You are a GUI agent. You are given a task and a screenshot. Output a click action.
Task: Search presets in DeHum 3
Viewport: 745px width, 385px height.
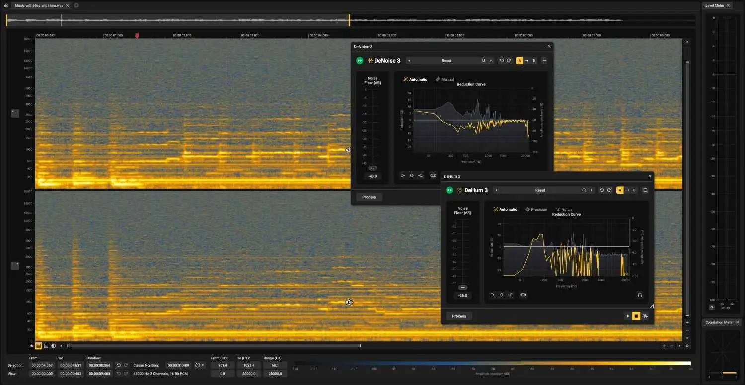pyautogui.click(x=584, y=190)
